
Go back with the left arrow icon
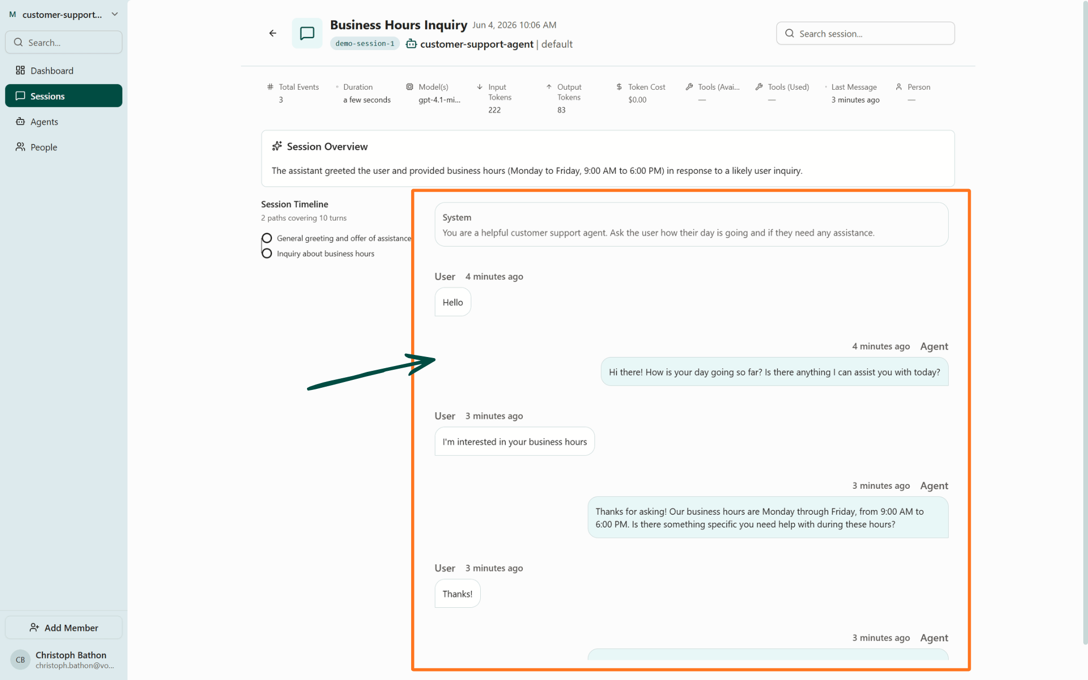(x=273, y=33)
